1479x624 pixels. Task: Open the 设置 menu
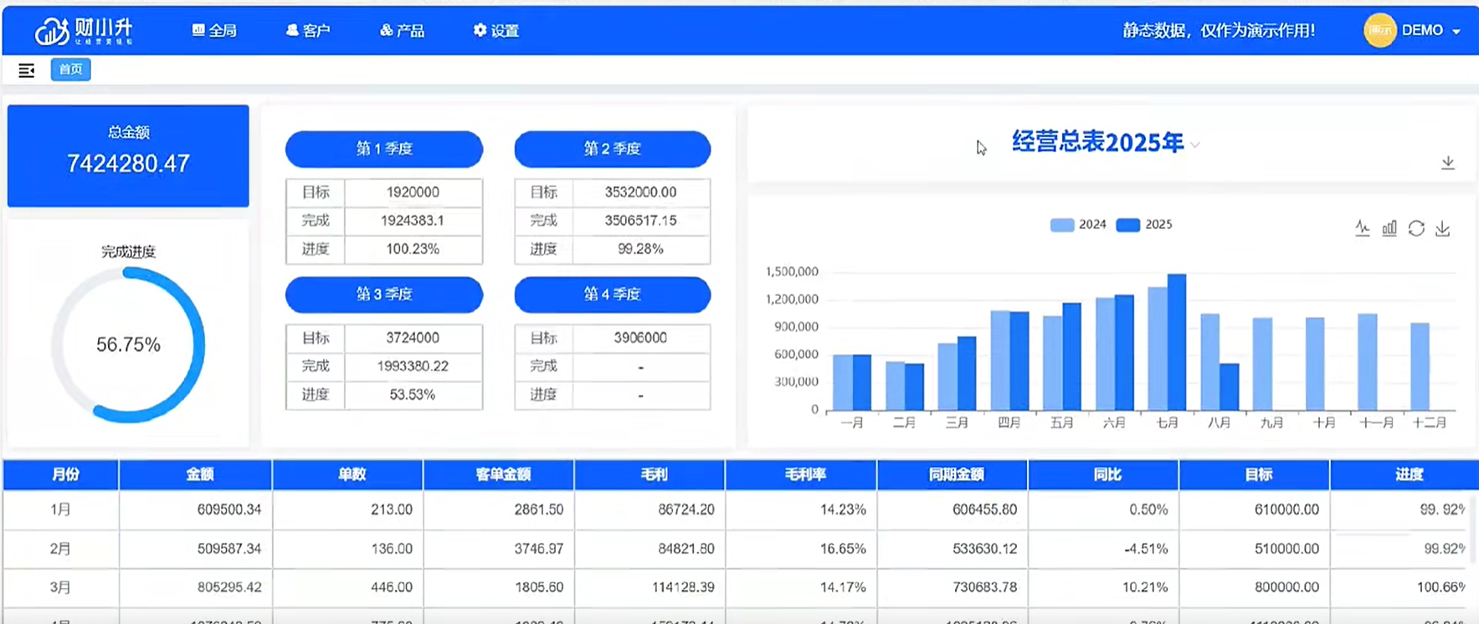pyautogui.click(x=496, y=31)
